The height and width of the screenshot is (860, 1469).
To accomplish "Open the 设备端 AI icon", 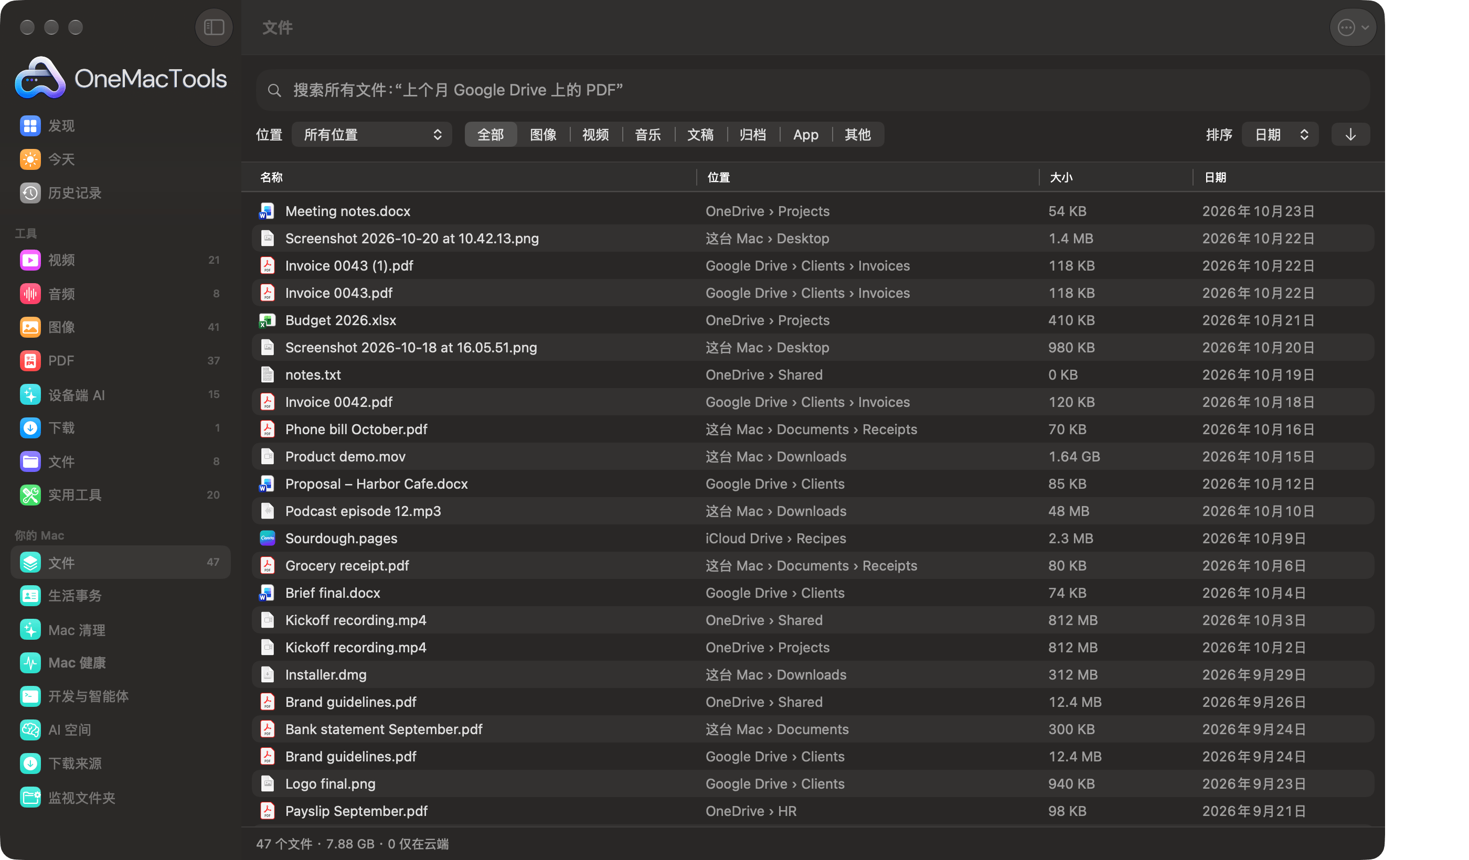I will pyautogui.click(x=30, y=394).
